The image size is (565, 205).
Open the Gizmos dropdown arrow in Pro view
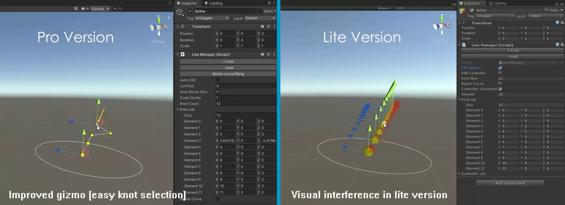tap(108, 9)
